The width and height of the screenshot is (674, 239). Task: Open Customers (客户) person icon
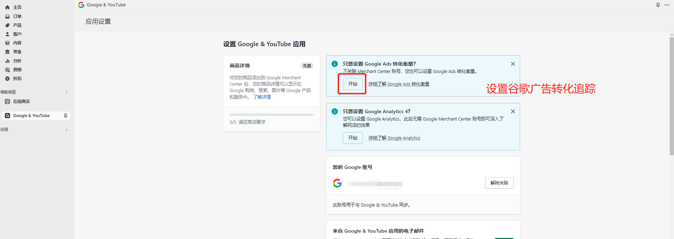coord(7,34)
